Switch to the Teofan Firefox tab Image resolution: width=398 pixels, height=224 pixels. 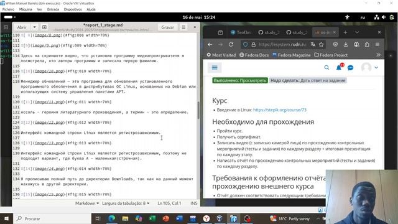coord(241,32)
